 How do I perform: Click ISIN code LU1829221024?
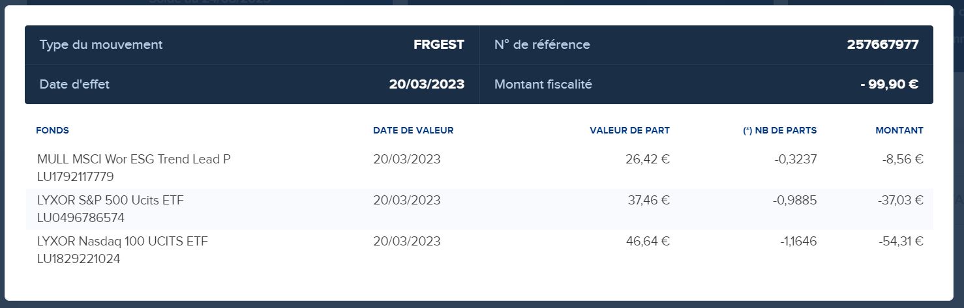point(79,259)
